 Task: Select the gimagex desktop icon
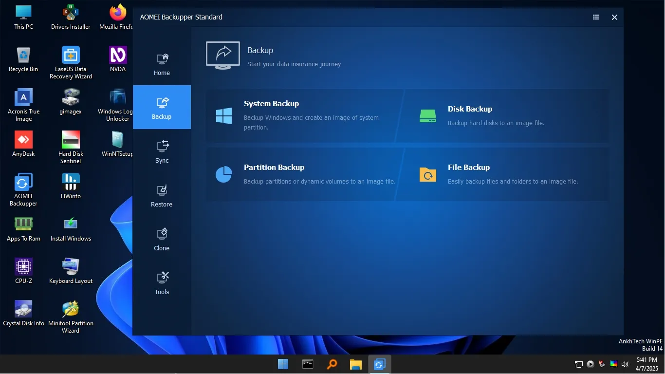pyautogui.click(x=71, y=102)
